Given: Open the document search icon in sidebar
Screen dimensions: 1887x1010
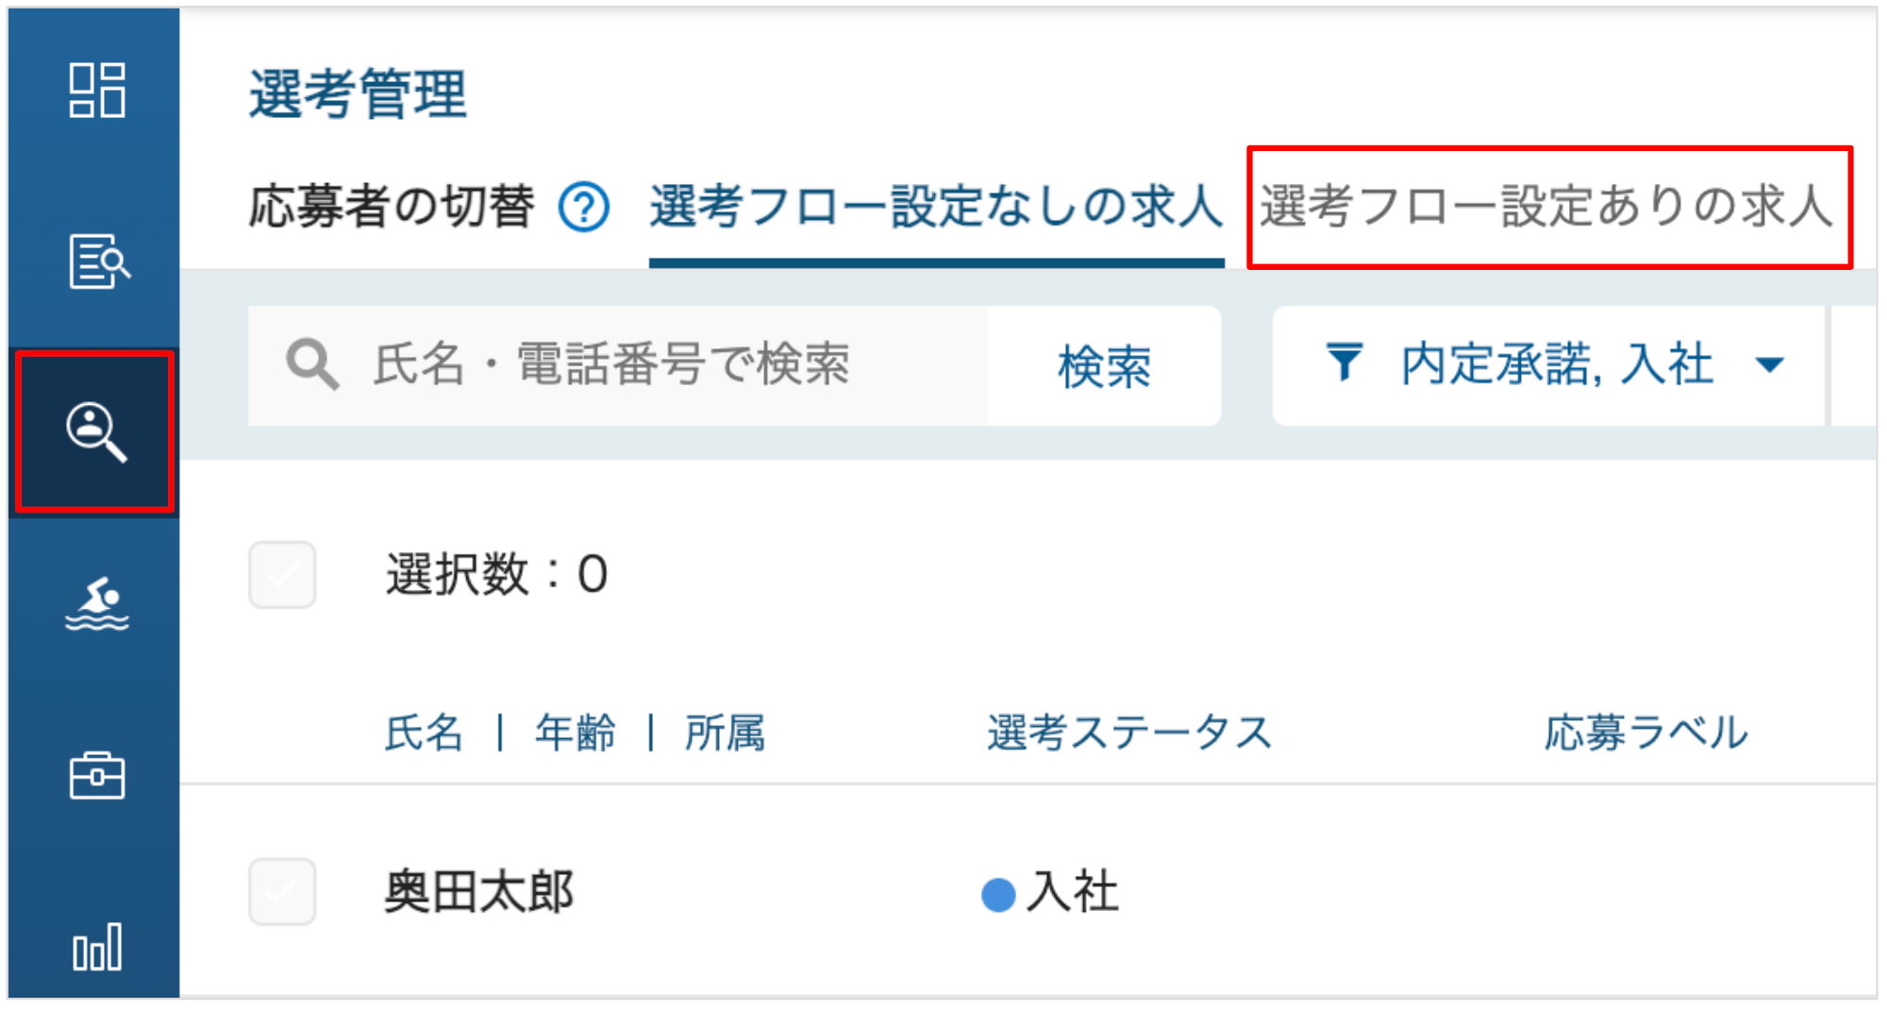Looking at the screenshot, I should (x=99, y=261).
